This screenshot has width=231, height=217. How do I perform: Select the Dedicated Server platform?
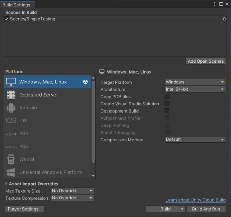coord(38,95)
